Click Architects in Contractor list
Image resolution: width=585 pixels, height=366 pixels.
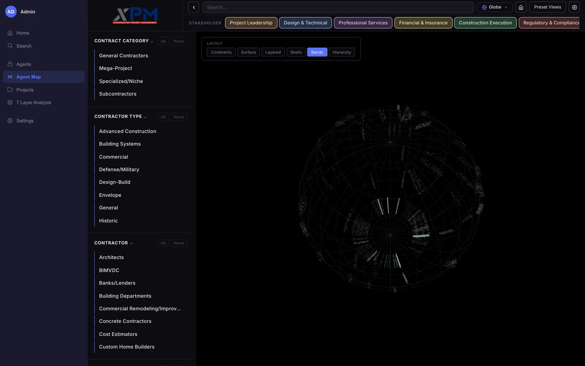point(141,258)
